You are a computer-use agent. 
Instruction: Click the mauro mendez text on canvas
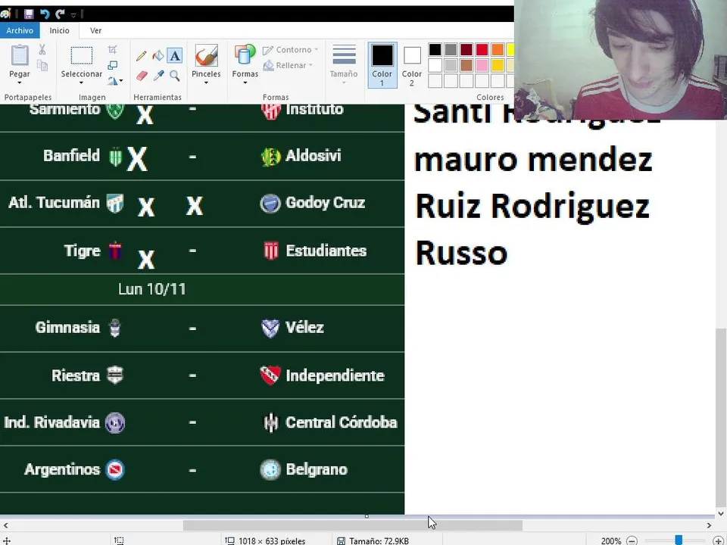(x=533, y=160)
